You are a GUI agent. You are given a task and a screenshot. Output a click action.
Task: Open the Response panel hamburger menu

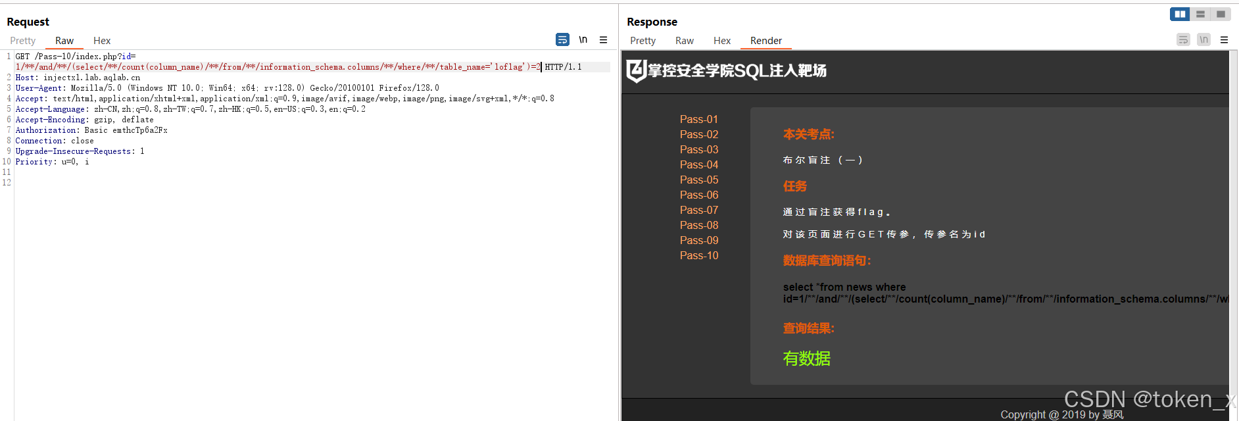tap(1224, 40)
